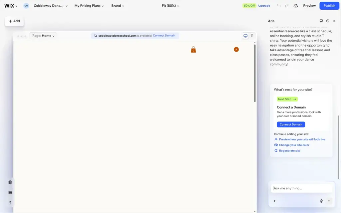Image resolution: width=341 pixels, height=213 pixels.
Task: Close the Aria panel
Action: [x=334, y=21]
